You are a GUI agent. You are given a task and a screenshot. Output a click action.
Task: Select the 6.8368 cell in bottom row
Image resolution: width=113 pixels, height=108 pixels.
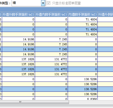(x=83, y=99)
